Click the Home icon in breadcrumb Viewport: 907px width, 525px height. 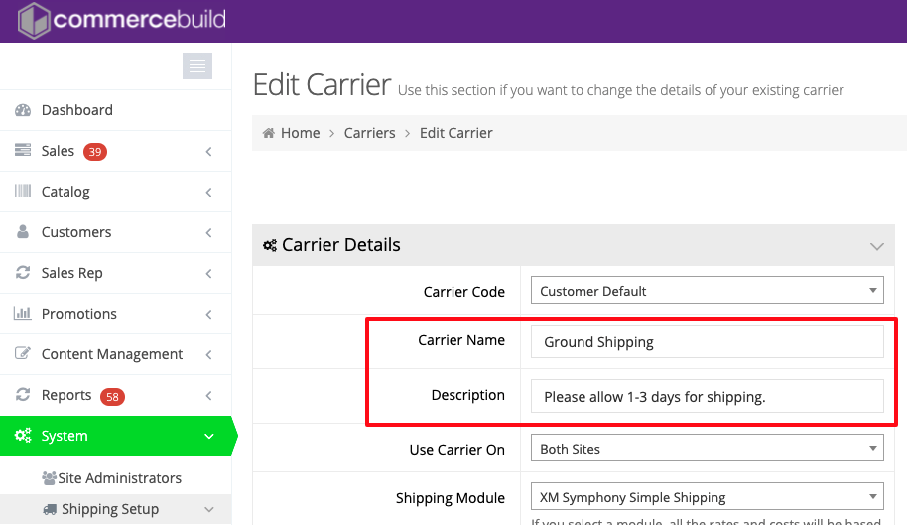pos(268,133)
